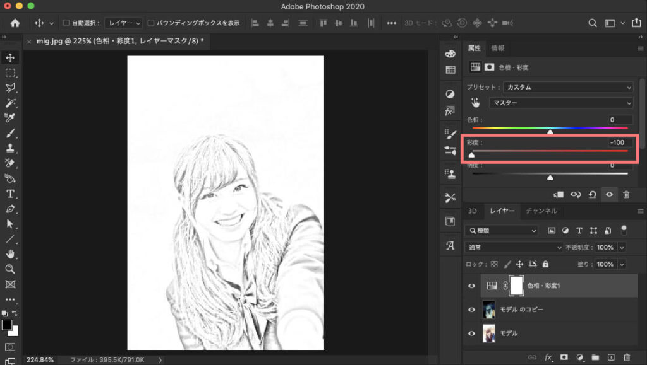Image resolution: width=647 pixels, height=365 pixels.
Task: Switch to the チャンネル tab
Action: [541, 211]
